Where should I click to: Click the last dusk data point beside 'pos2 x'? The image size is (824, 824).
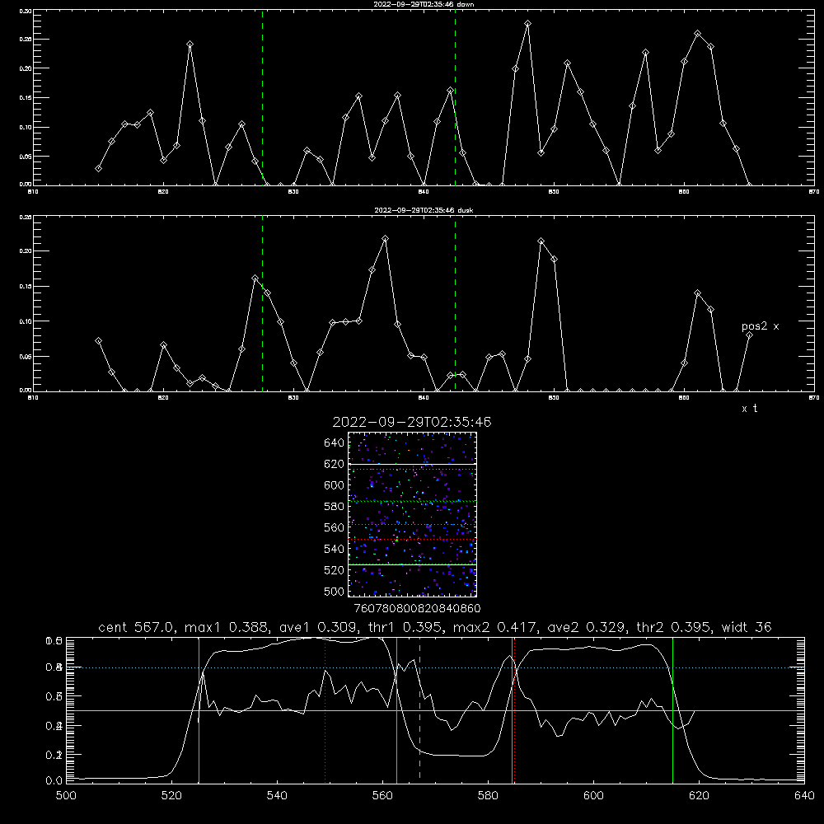coord(749,335)
